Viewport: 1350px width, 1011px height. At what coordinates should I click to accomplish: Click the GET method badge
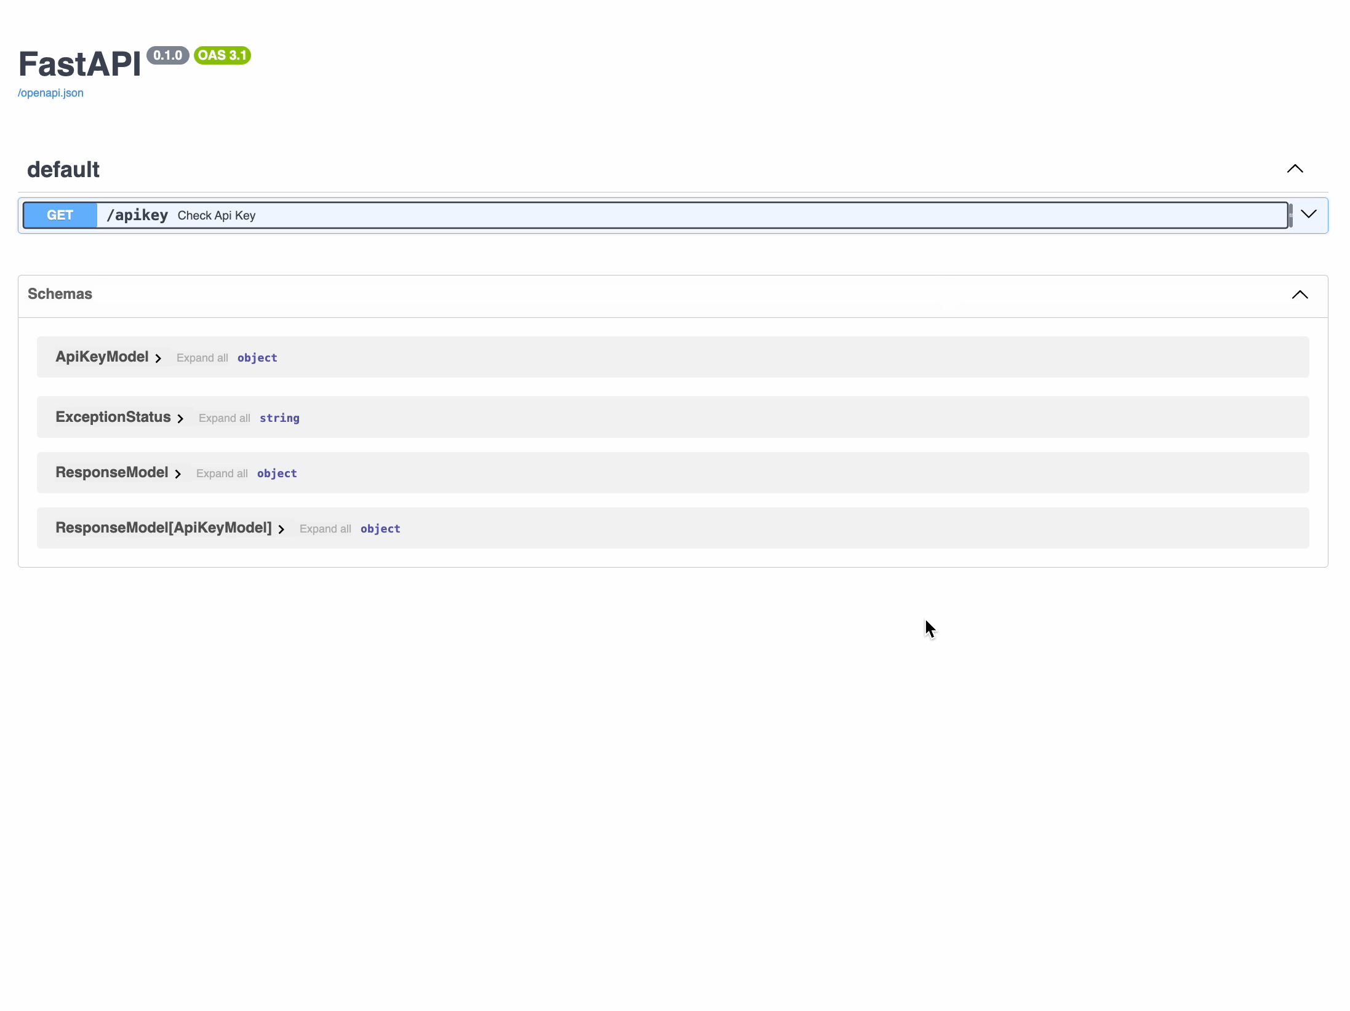(x=60, y=215)
